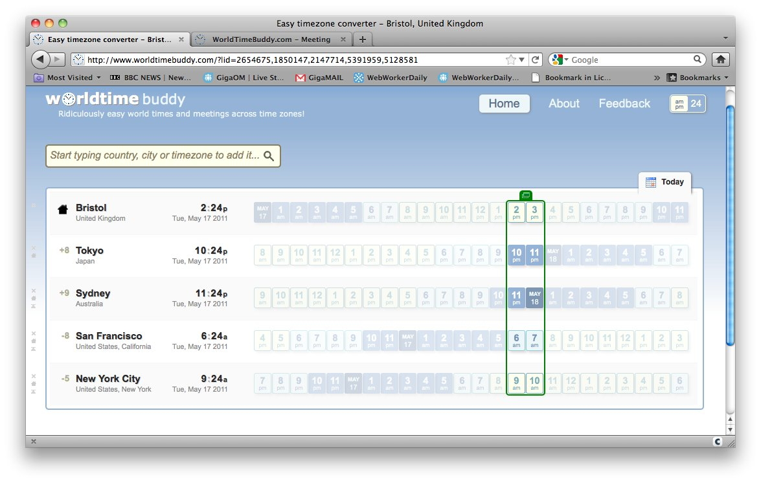This screenshot has height=483, width=761.
Task: Focus the country, city or timezone search field
Action: tap(163, 155)
